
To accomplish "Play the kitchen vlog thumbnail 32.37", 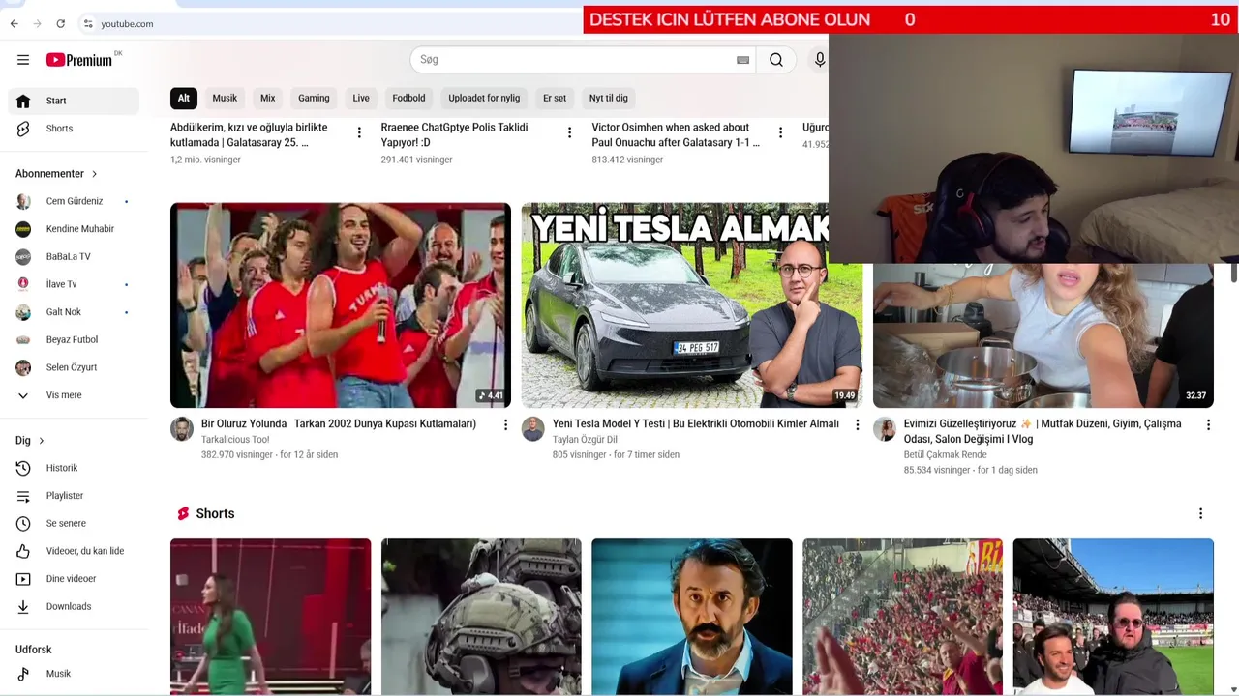I will pyautogui.click(x=1043, y=336).
